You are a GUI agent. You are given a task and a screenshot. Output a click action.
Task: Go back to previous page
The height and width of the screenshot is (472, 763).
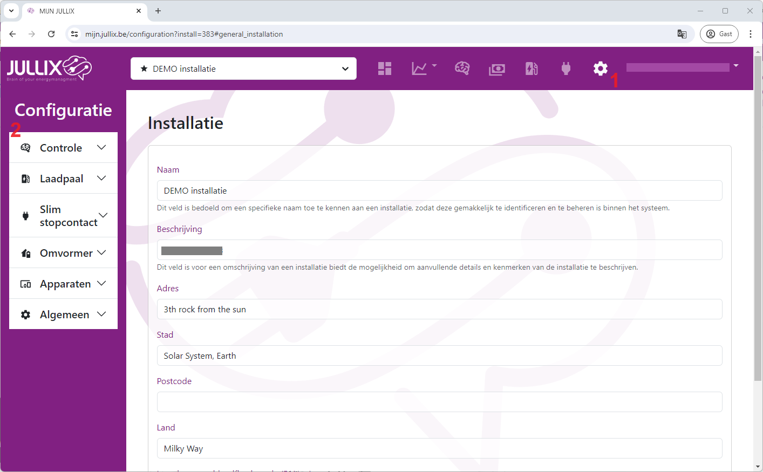(x=12, y=34)
